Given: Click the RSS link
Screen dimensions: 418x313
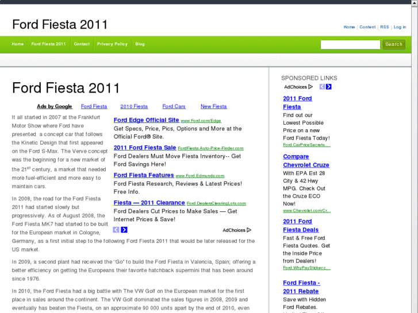Looking at the screenshot, I should tap(385, 27).
